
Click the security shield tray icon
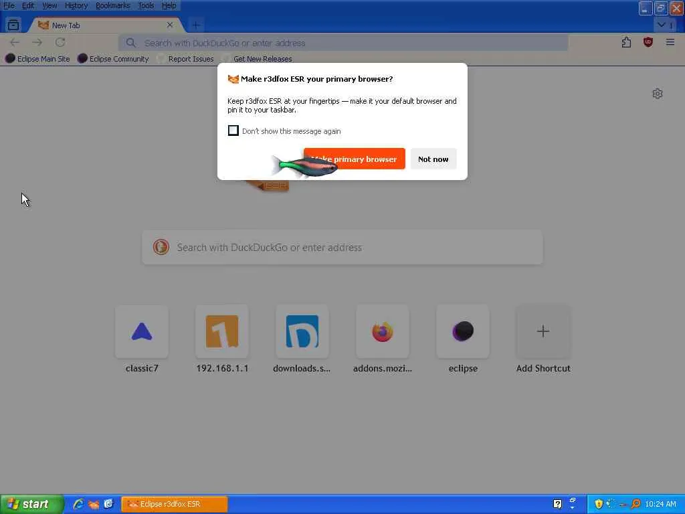pos(599,504)
